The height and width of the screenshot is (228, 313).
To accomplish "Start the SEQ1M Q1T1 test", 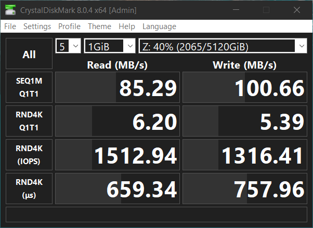I will 29,87.
